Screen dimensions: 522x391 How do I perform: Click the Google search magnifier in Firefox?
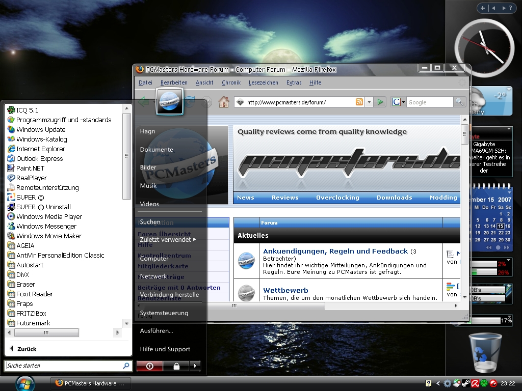click(x=459, y=102)
